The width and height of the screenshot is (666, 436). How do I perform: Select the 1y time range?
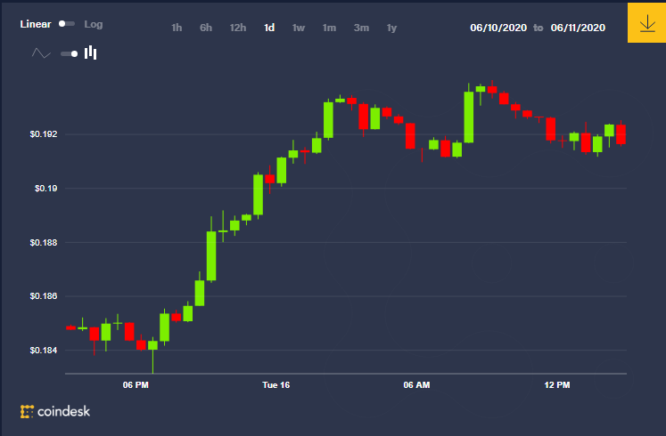click(x=391, y=28)
